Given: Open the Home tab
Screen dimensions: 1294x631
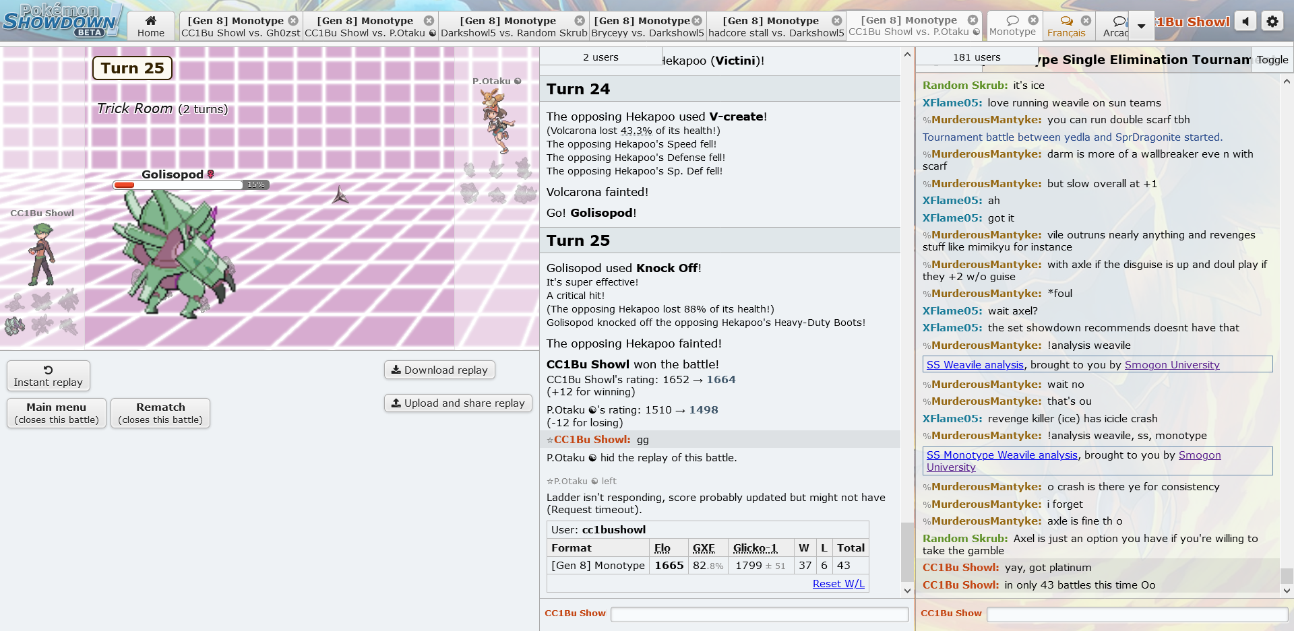Looking at the screenshot, I should [151, 26].
